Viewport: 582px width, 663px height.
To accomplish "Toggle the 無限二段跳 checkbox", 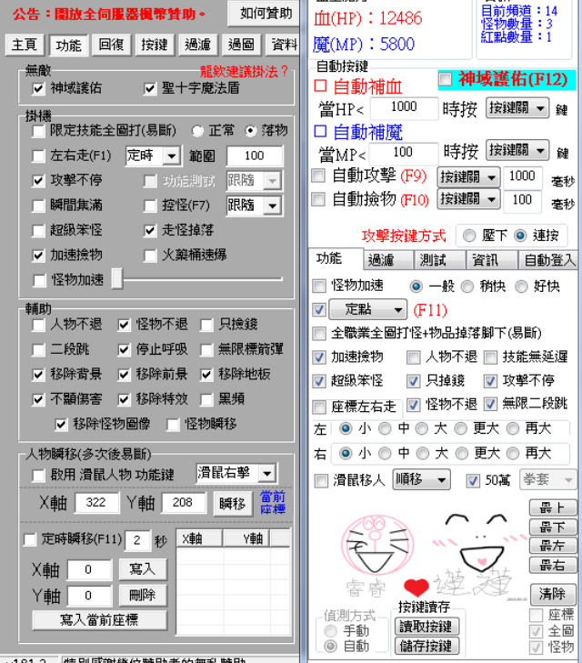I will click(x=490, y=404).
